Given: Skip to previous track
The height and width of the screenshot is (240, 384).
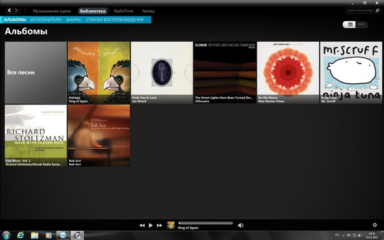Looking at the screenshot, I should (142, 225).
